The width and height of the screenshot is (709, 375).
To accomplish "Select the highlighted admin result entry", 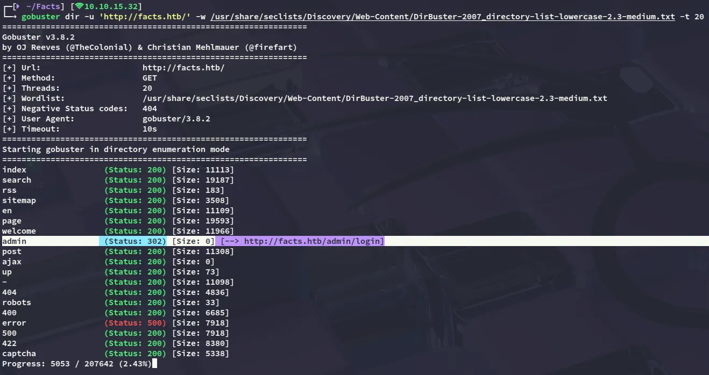I will (x=15, y=241).
